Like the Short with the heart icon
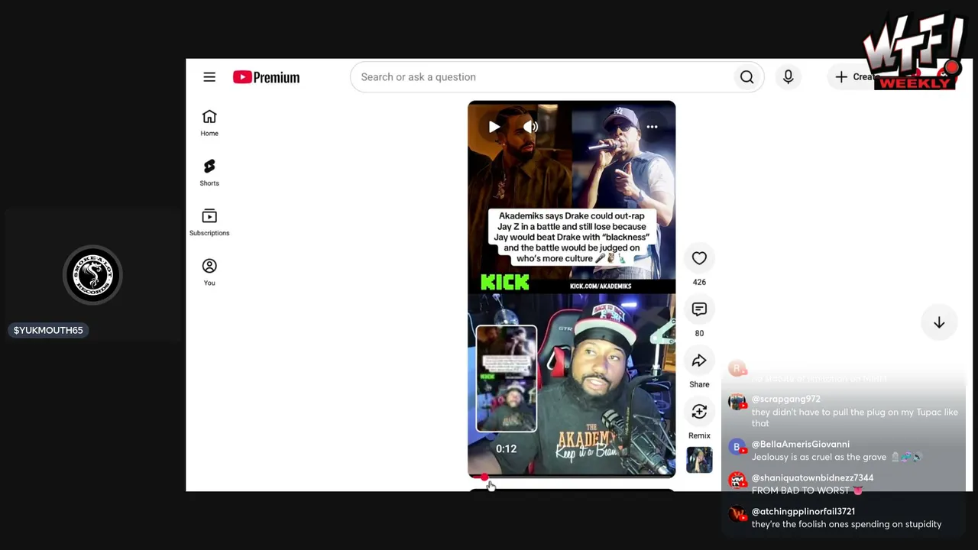 click(699, 258)
